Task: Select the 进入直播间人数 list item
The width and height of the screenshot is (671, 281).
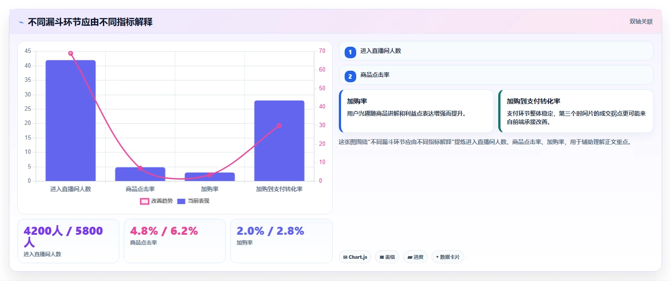Action: (x=496, y=51)
